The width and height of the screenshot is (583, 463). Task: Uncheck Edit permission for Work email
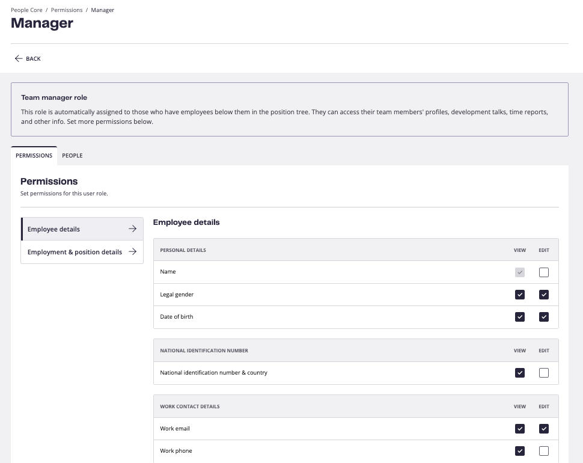543,428
